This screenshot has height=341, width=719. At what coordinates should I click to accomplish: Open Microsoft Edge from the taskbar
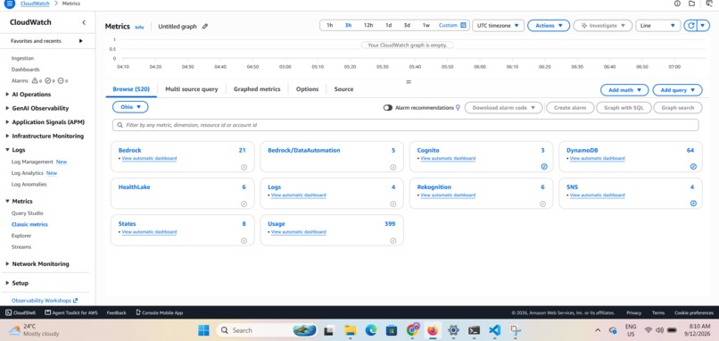click(370, 330)
